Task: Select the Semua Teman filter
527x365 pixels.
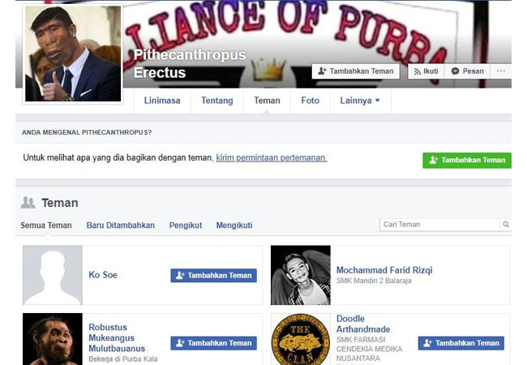Action: click(x=46, y=225)
